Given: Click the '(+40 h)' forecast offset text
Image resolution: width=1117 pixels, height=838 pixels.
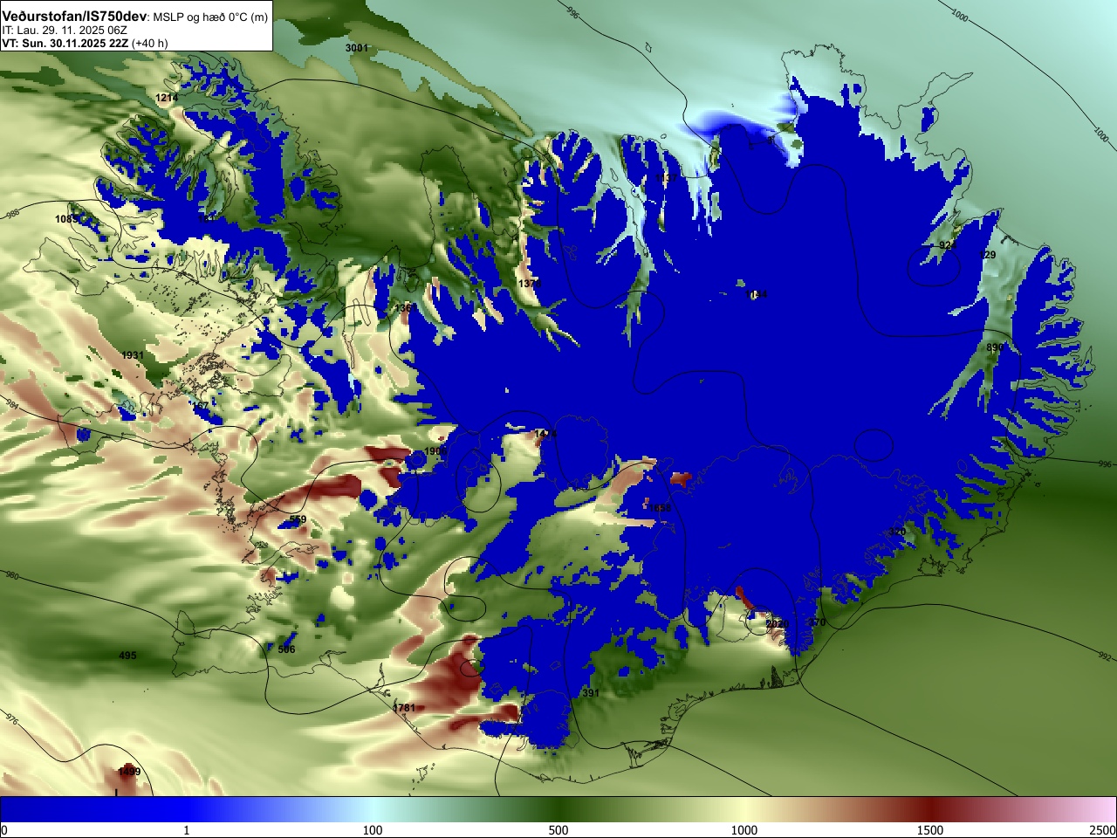Looking at the screenshot, I should click(150, 43).
